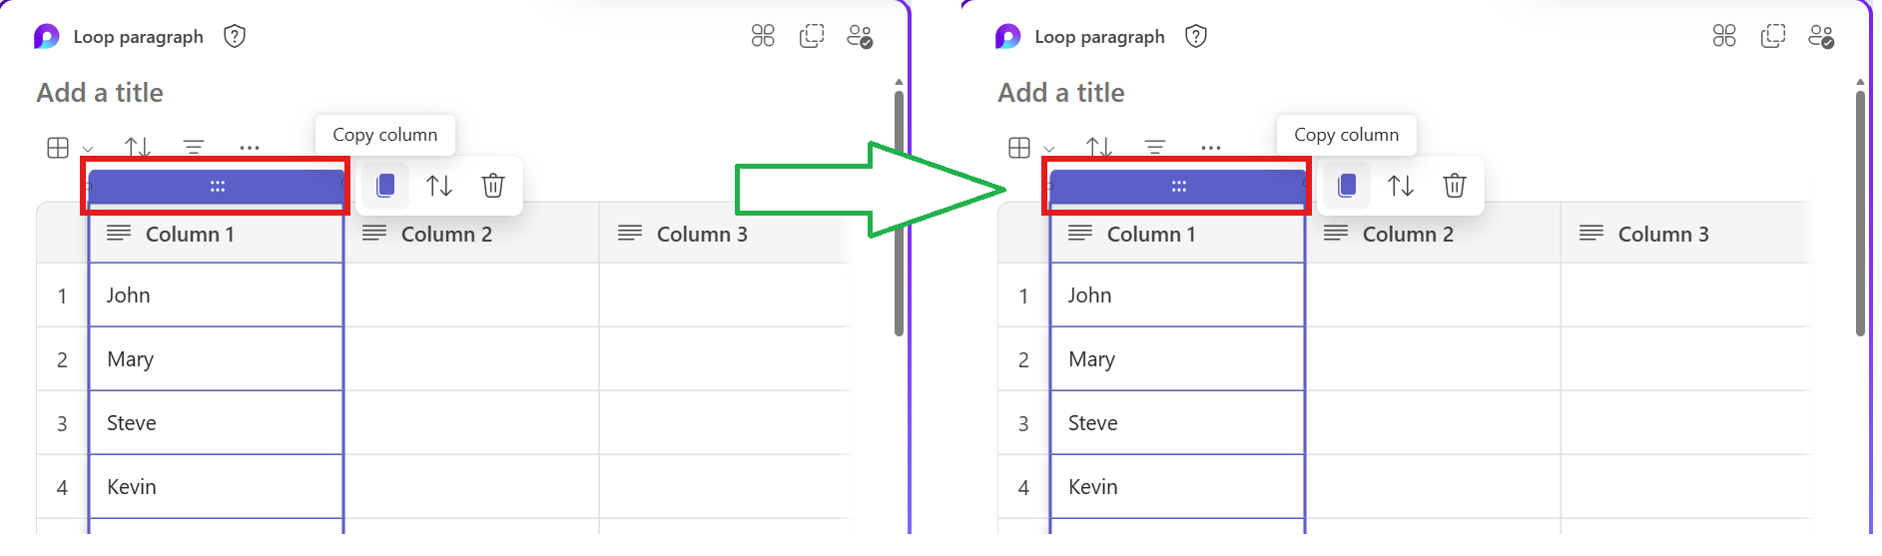Click sort column arrows in left floating toolbar
The height and width of the screenshot is (556, 1882).
pyautogui.click(x=439, y=186)
